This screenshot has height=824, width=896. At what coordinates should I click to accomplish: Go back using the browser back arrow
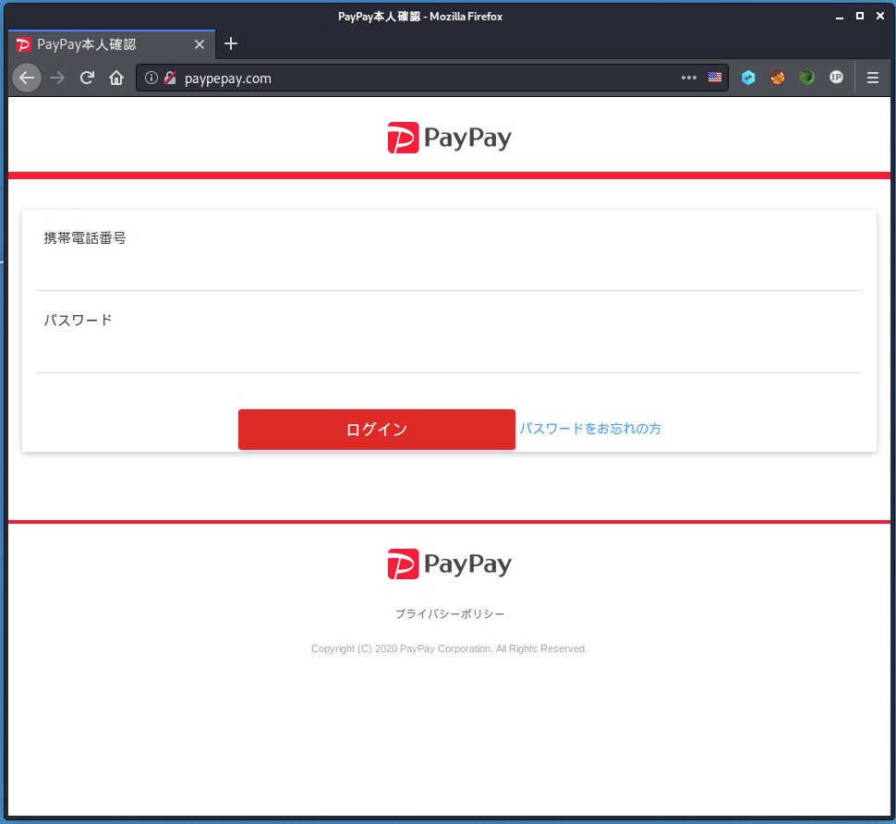pos(26,78)
